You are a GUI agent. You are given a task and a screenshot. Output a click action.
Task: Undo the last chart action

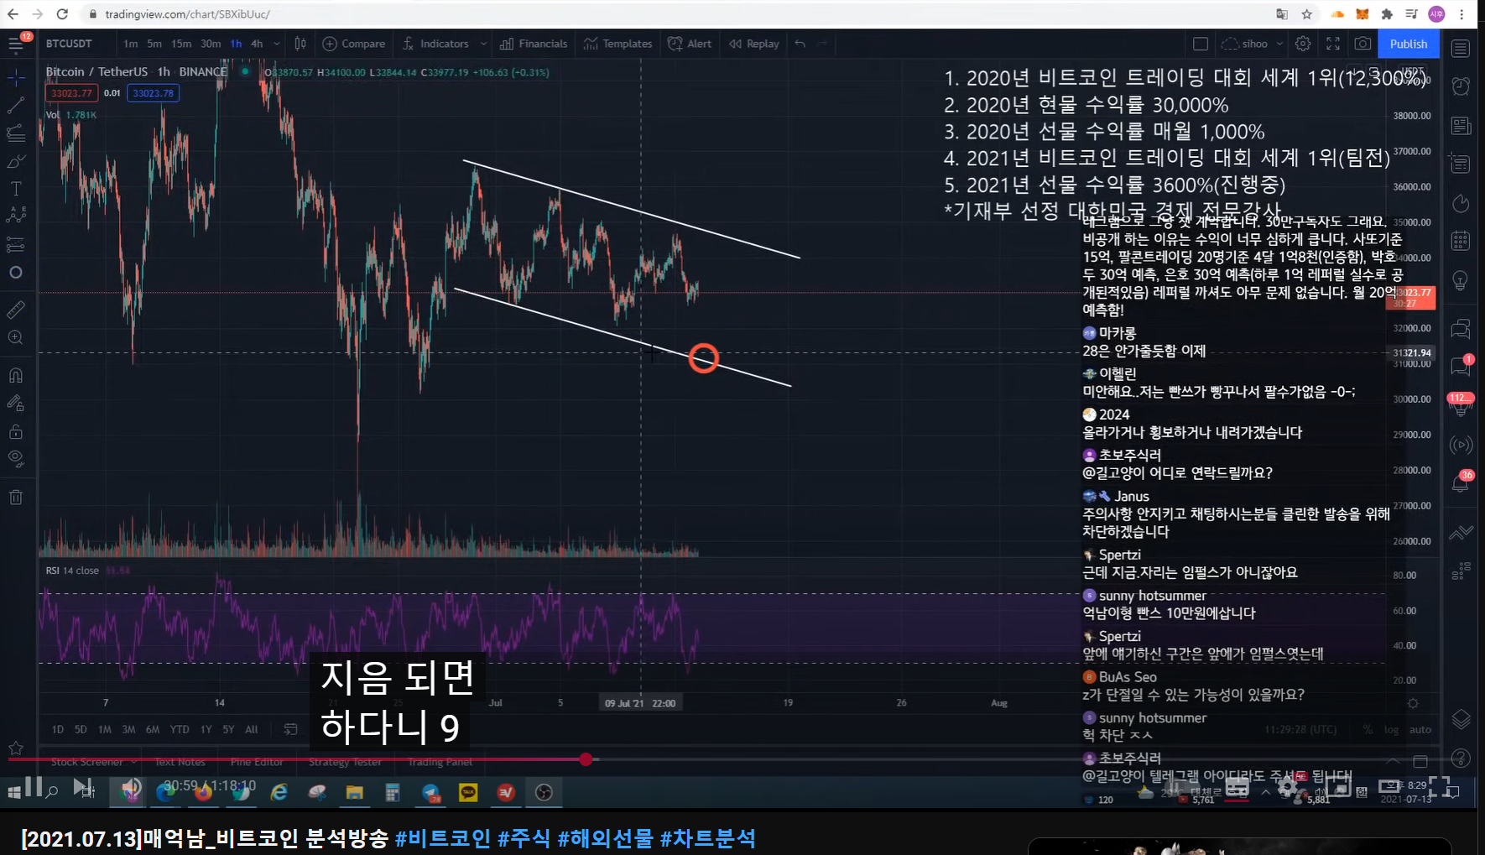point(800,44)
